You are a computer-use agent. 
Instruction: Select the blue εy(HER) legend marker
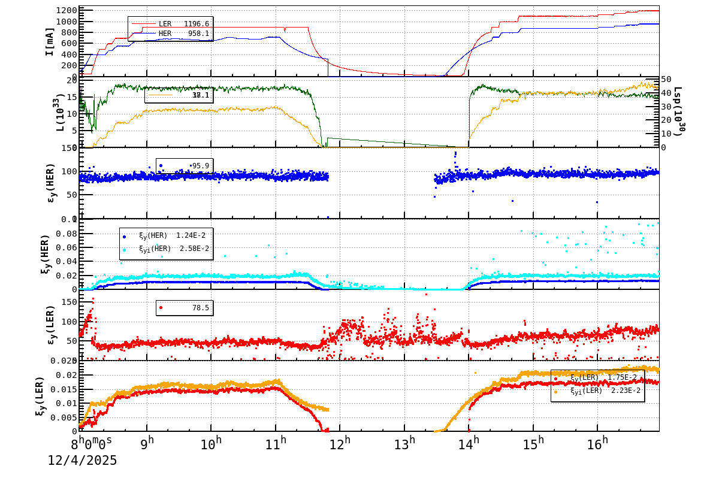point(162,166)
